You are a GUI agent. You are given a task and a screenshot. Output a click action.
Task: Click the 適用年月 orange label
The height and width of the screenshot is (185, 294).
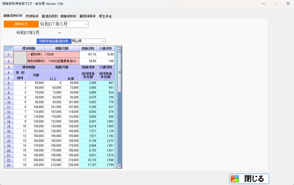(x=21, y=24)
